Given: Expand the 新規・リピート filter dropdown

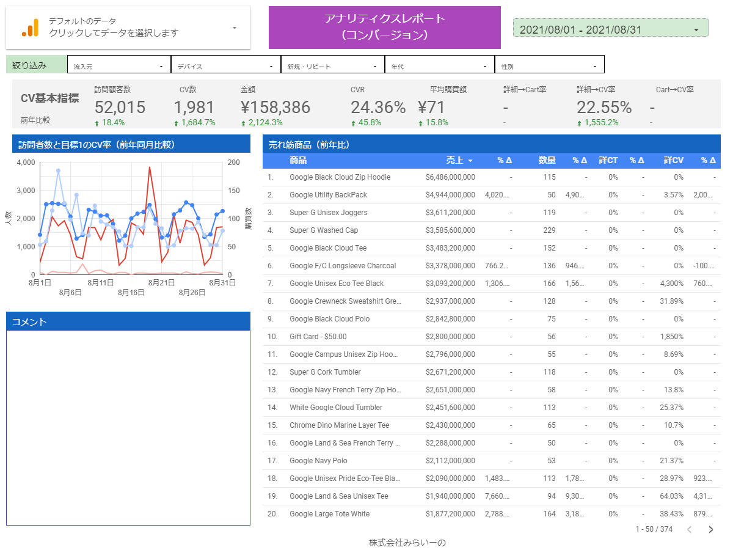Looking at the screenshot, I should pyautogui.click(x=333, y=65).
